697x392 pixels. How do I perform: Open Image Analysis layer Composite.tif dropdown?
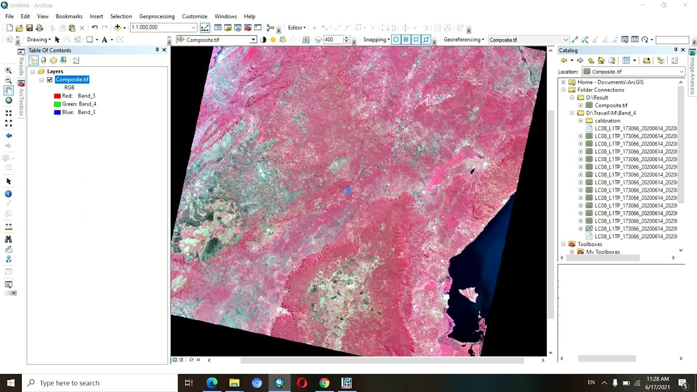point(253,40)
